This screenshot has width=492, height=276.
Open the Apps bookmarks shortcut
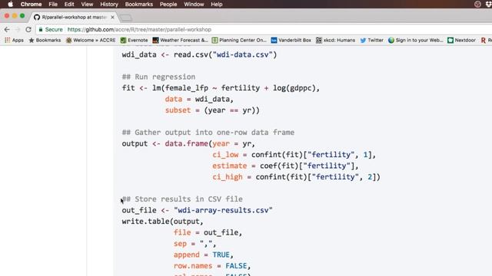(14, 40)
